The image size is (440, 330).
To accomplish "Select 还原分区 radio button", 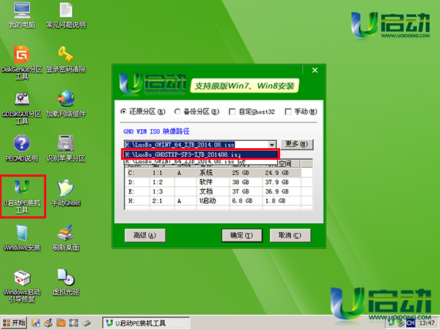I will click(123, 112).
